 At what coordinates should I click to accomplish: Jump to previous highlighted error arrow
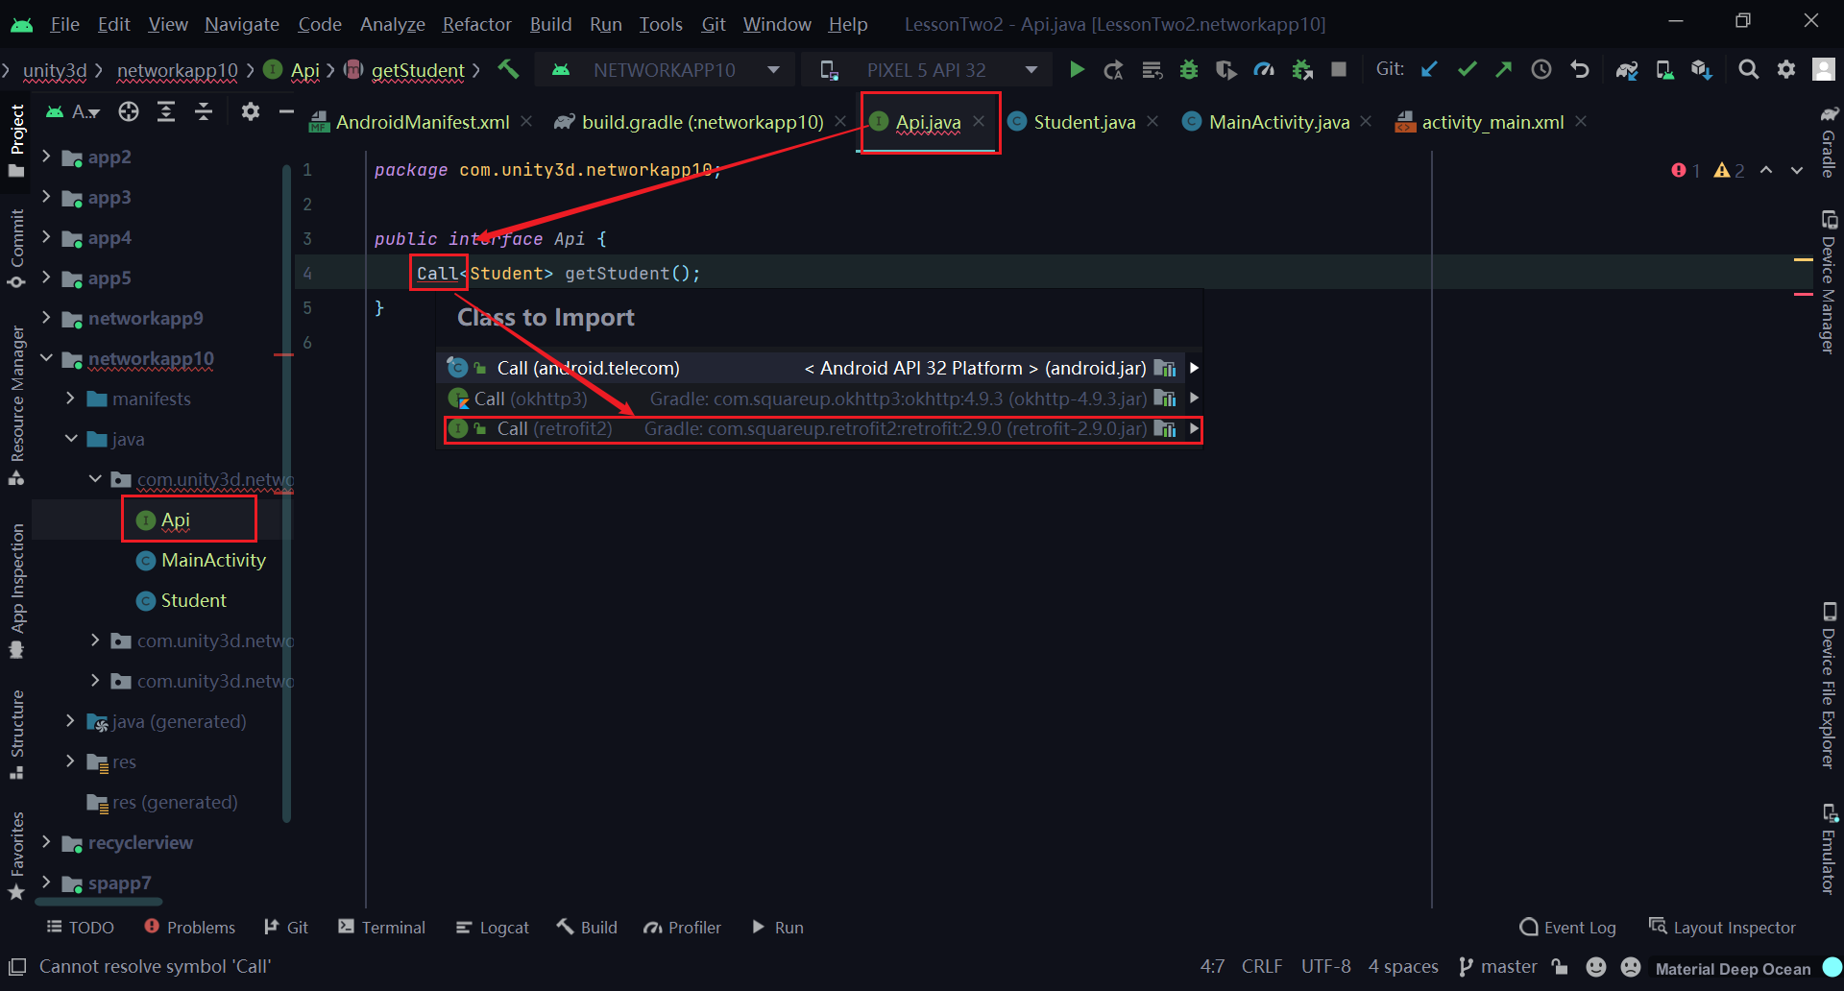click(1766, 170)
